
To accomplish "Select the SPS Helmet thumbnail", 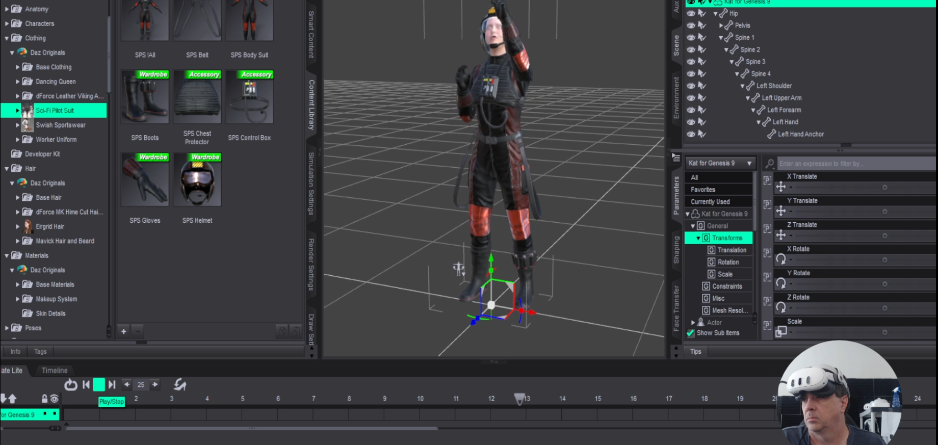I will pos(197,181).
